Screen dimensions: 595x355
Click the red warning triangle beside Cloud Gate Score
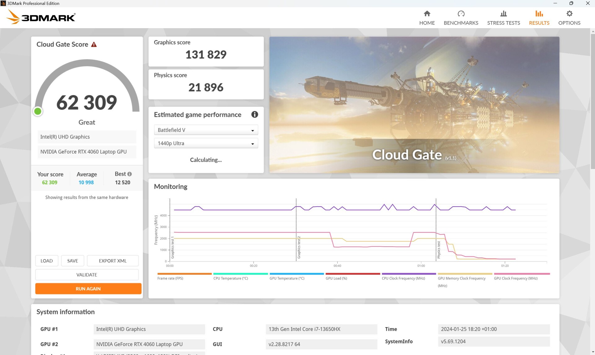(94, 45)
